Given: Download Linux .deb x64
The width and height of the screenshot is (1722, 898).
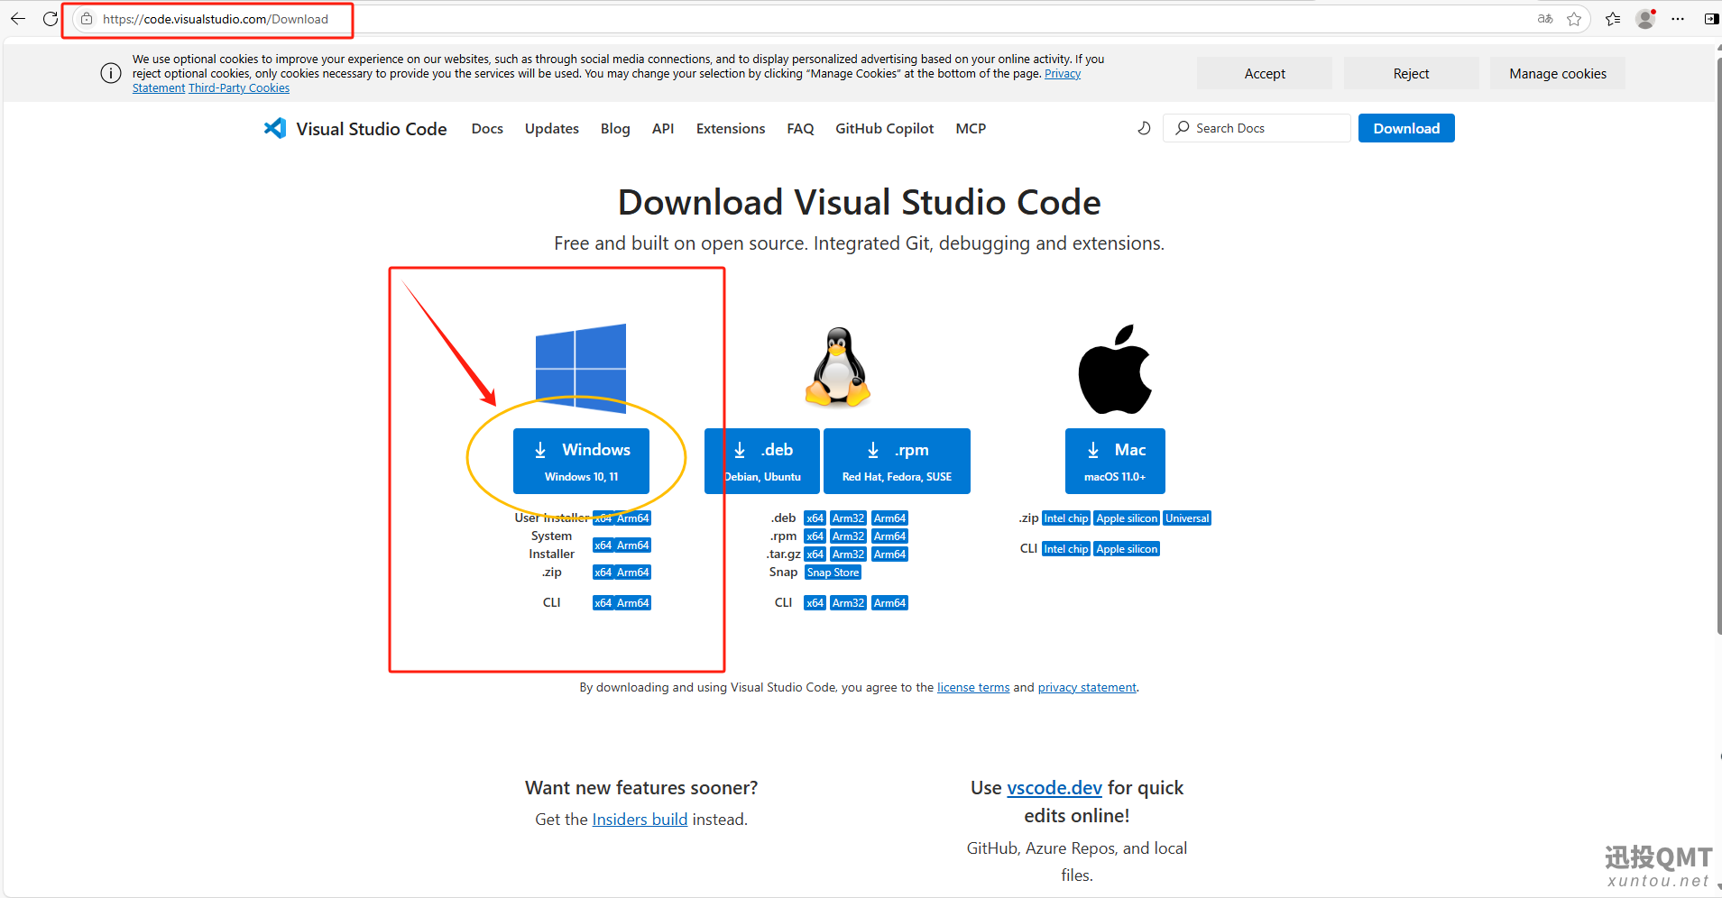Looking at the screenshot, I should pos(815,518).
